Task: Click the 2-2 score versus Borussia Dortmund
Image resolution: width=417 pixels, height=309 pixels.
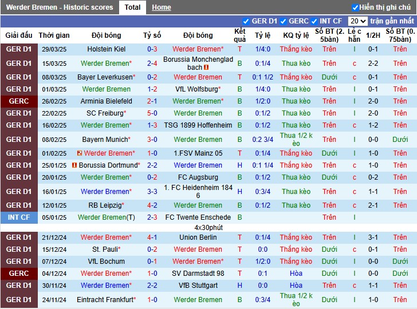Action: [152, 165]
